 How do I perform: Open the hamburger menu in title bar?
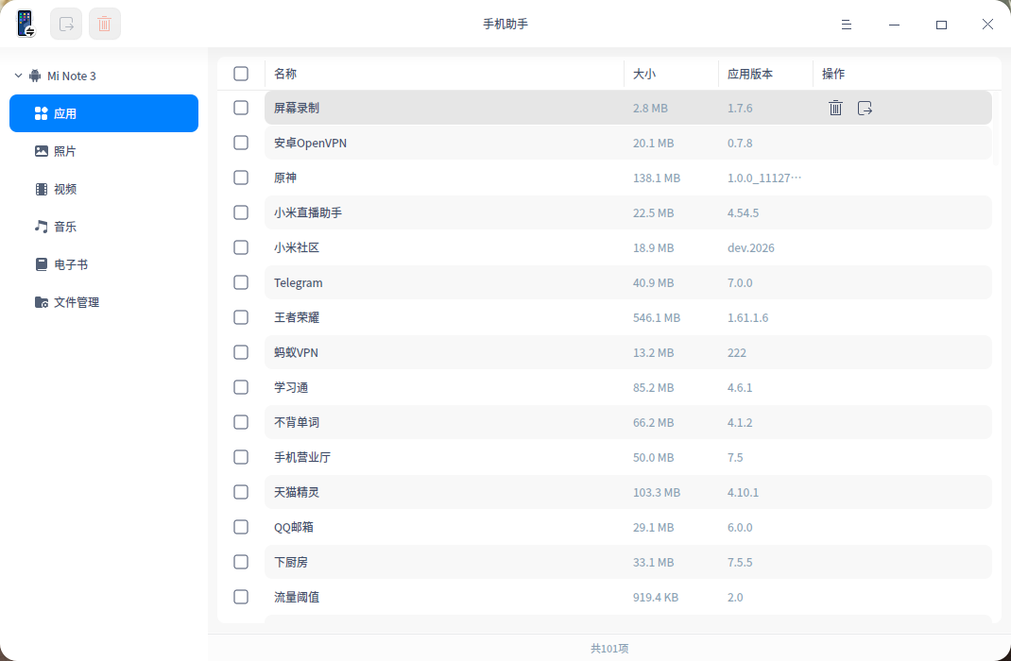[x=847, y=25]
